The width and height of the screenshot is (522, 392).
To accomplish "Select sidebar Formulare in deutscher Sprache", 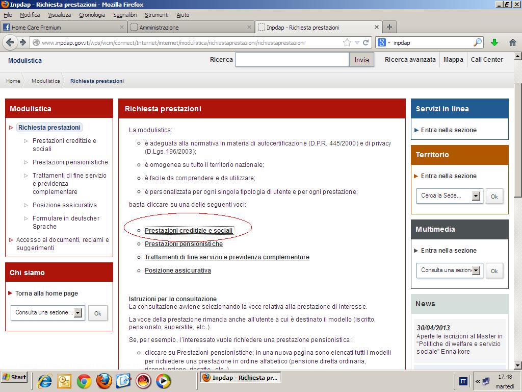I will [x=66, y=223].
